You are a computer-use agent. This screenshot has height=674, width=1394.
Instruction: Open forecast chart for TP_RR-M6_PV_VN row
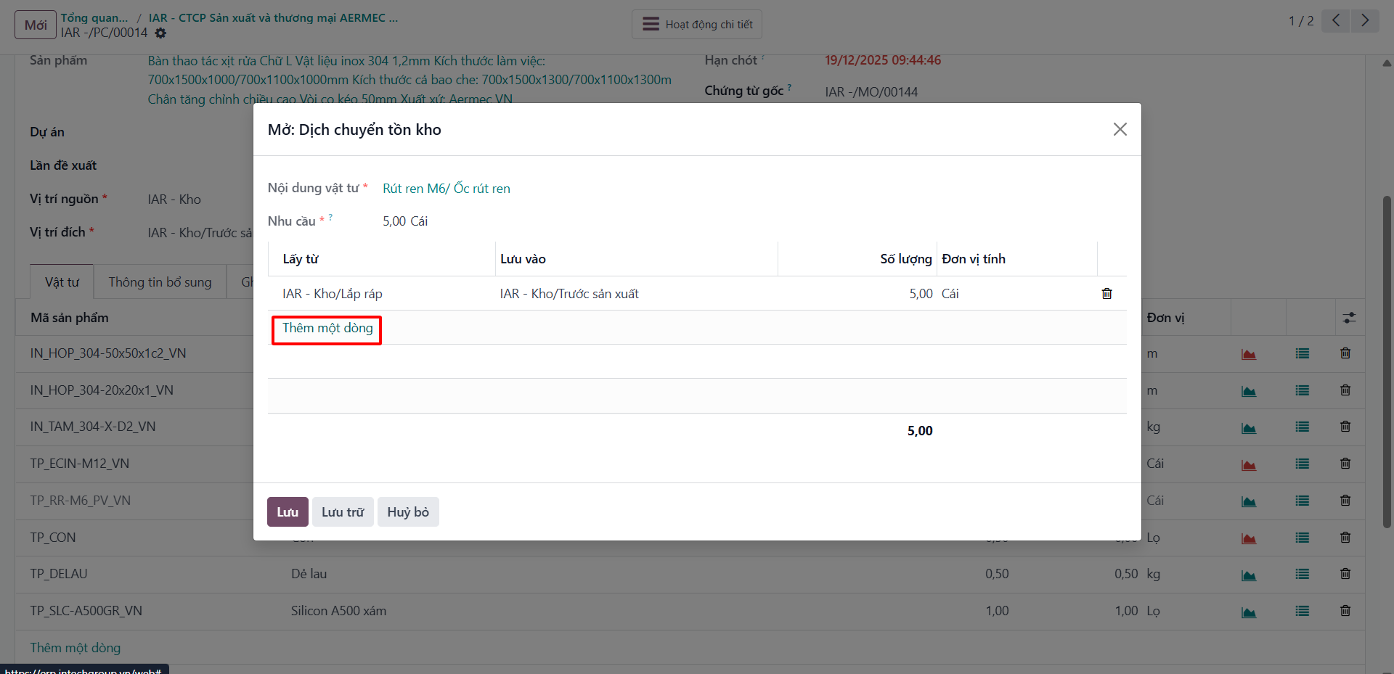point(1249,501)
